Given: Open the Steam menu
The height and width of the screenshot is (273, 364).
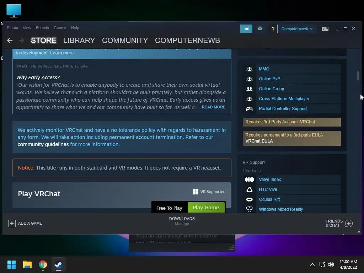Looking at the screenshot, I should pos(12,28).
